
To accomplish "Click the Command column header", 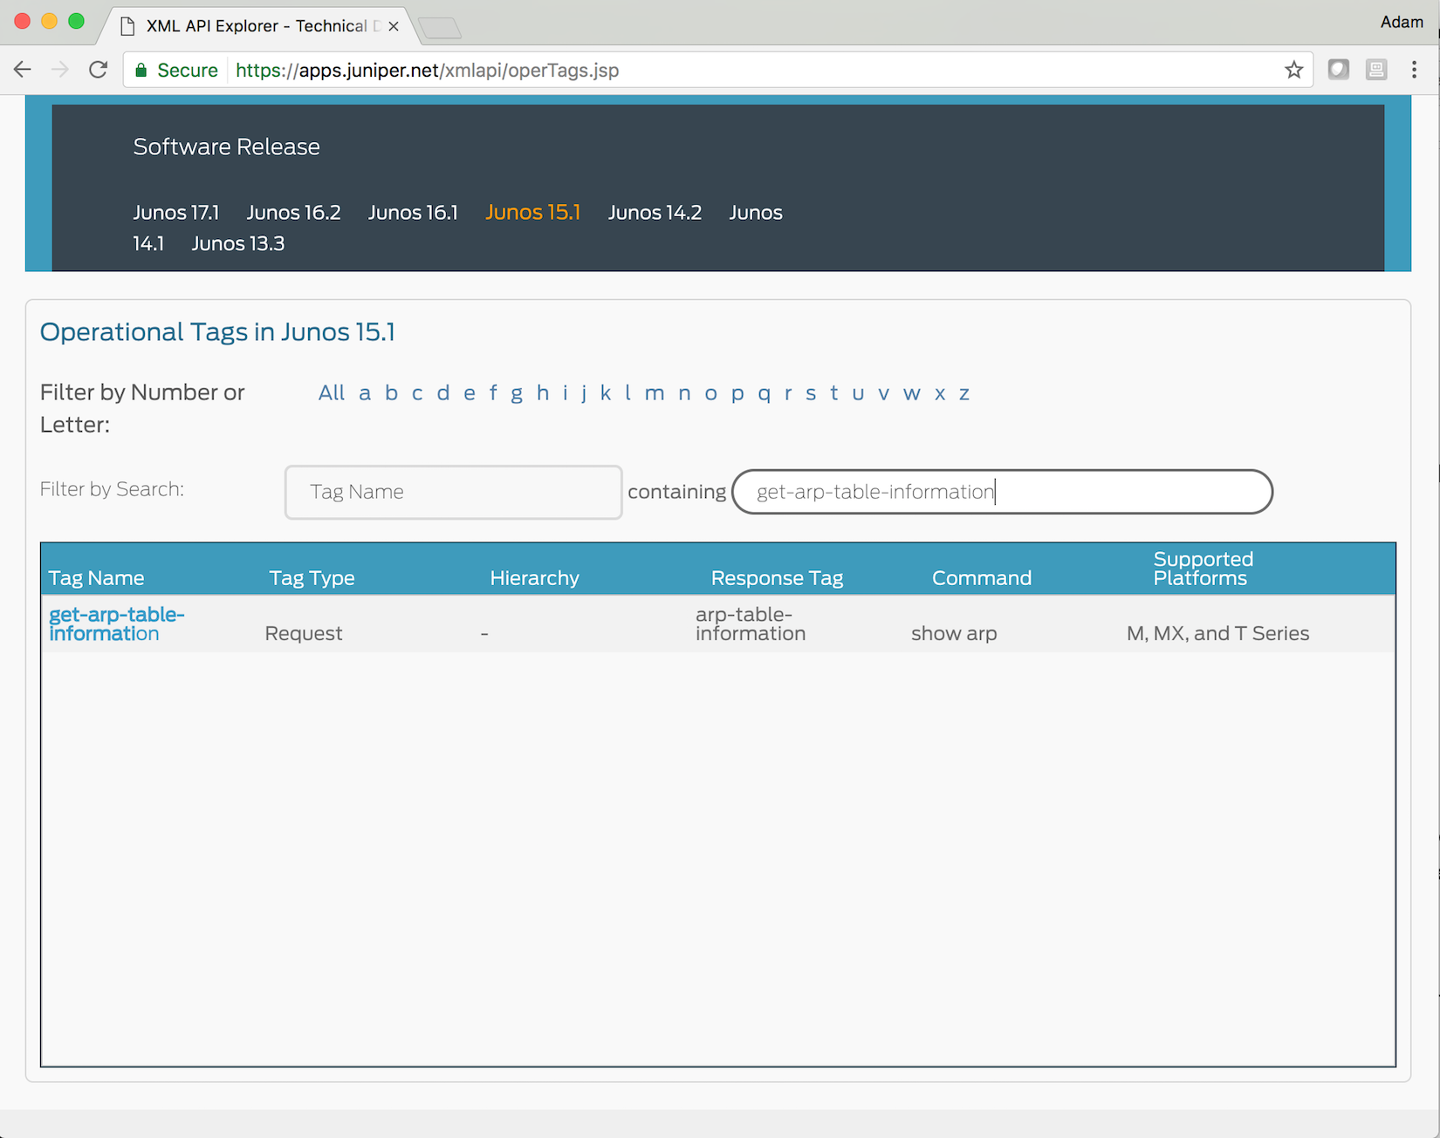I will click(982, 578).
